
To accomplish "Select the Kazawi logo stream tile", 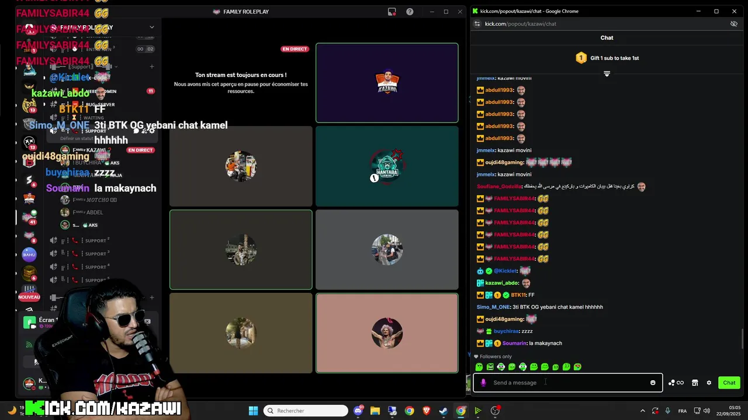I will tap(387, 83).
